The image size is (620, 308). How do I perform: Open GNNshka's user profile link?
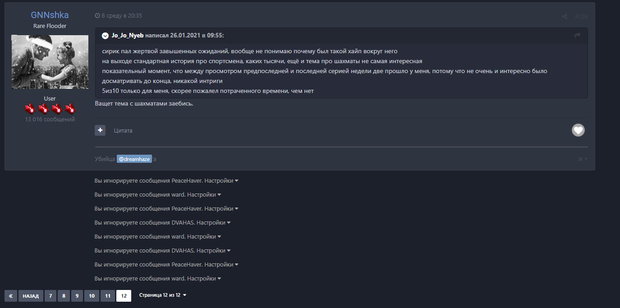pos(50,15)
